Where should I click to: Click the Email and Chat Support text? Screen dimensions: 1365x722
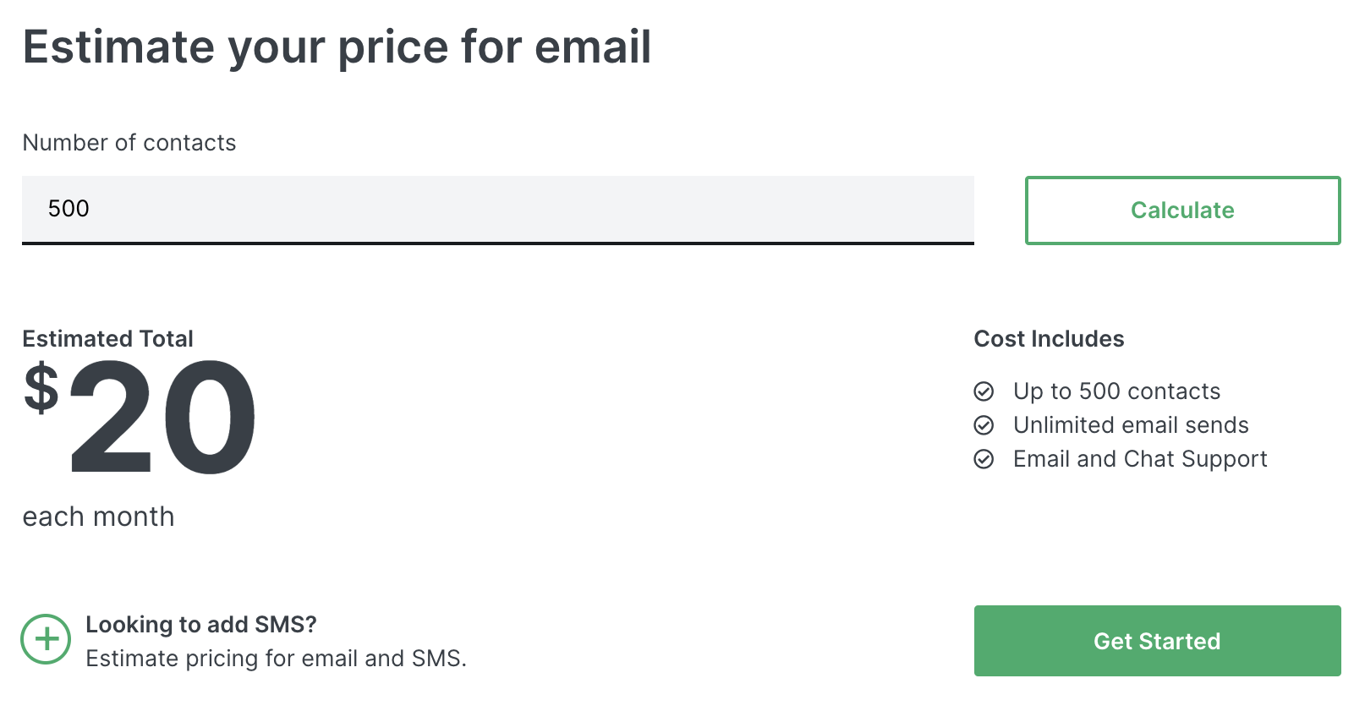1140,459
